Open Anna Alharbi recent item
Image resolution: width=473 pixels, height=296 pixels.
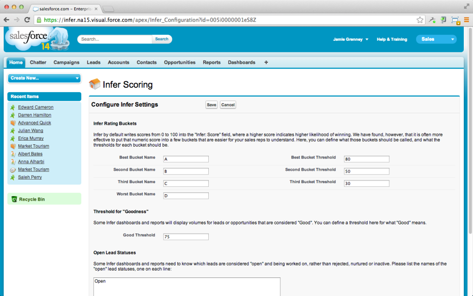[31, 162]
